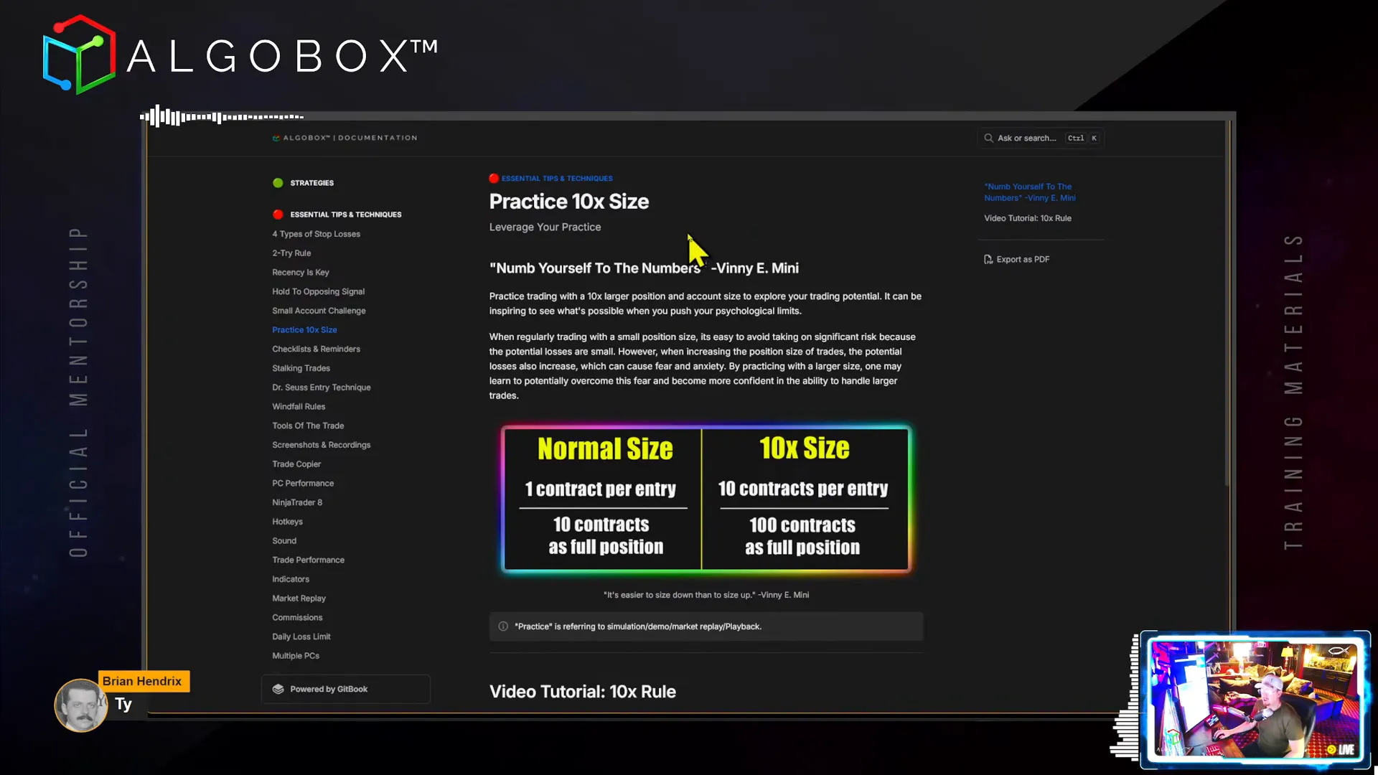1378x775 pixels.
Task: Open 4 Types of Stop Losses page
Action: tap(316, 234)
